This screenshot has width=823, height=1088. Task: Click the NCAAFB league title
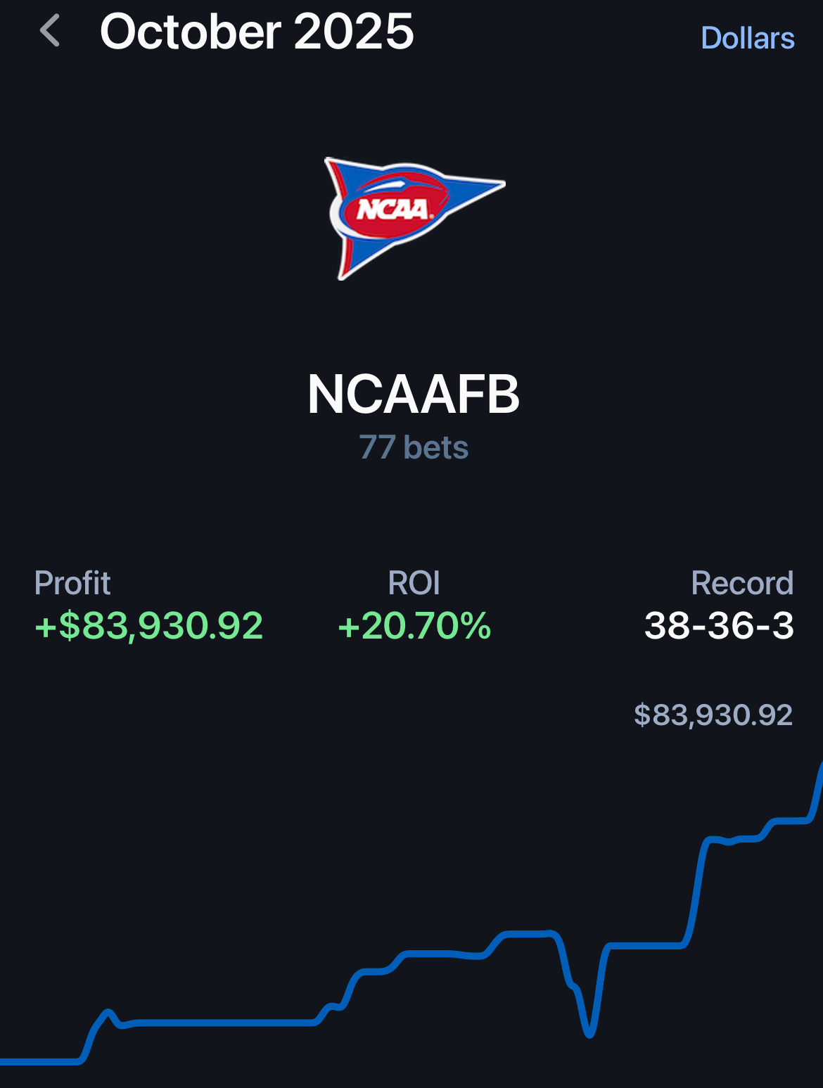tap(414, 395)
